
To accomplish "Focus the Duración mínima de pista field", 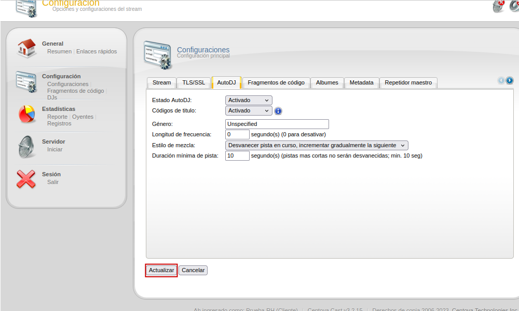I will (x=237, y=155).
